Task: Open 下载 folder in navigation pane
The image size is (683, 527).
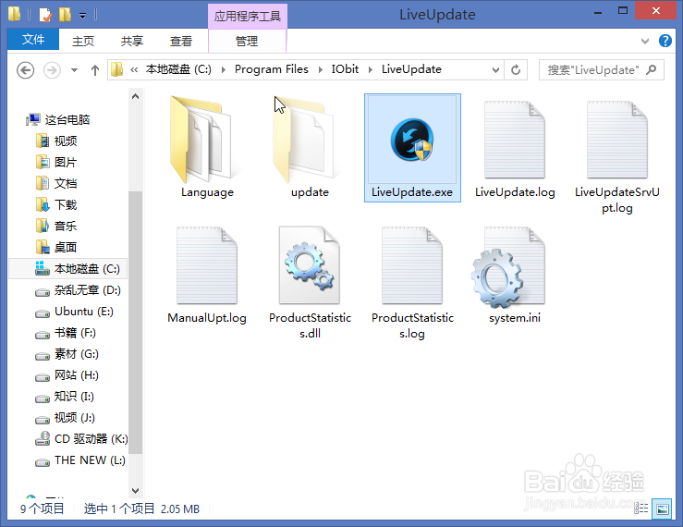Action: point(56,205)
